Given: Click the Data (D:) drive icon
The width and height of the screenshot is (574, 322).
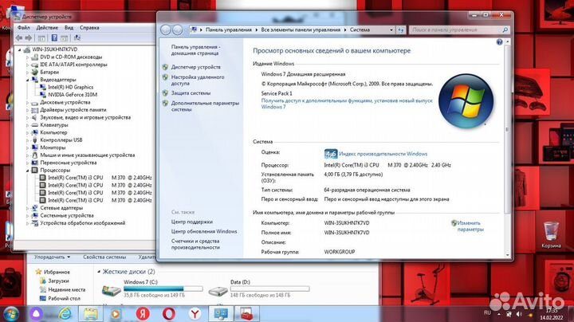Looking at the screenshot, I should click(x=218, y=291).
